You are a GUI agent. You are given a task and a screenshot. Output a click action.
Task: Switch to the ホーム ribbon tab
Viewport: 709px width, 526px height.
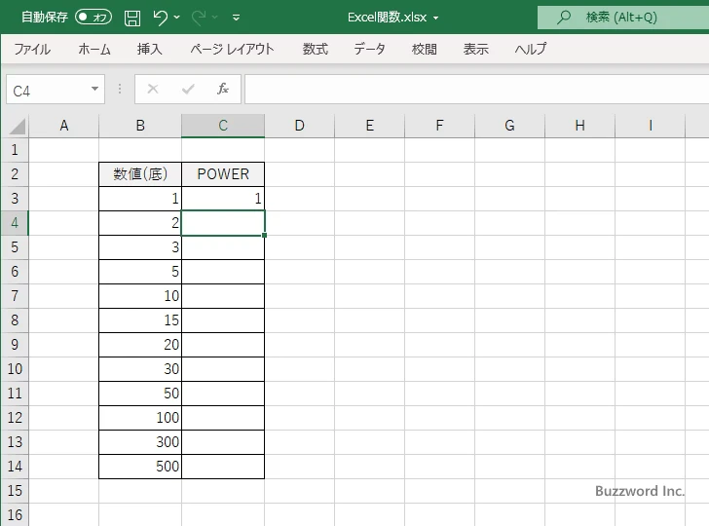tap(94, 49)
